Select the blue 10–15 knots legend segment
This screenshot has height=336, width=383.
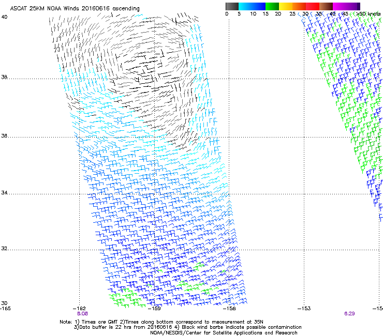259,6
